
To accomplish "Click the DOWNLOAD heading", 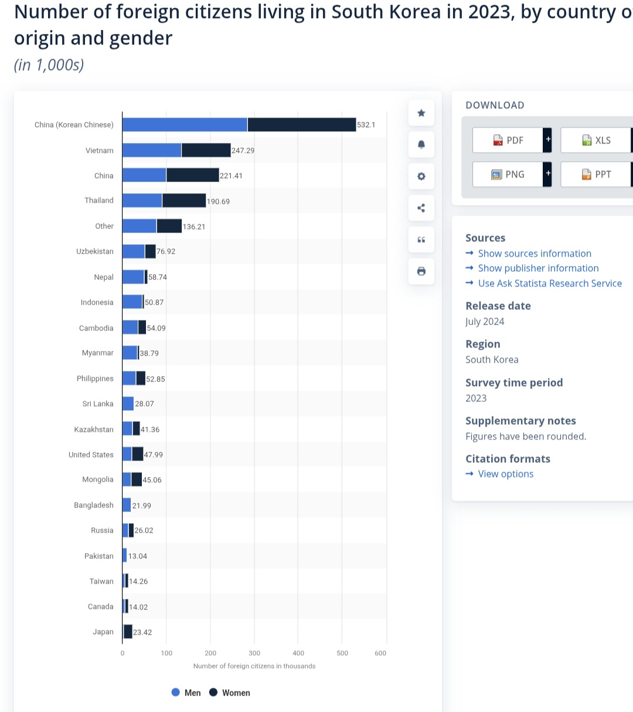I will (x=495, y=105).
